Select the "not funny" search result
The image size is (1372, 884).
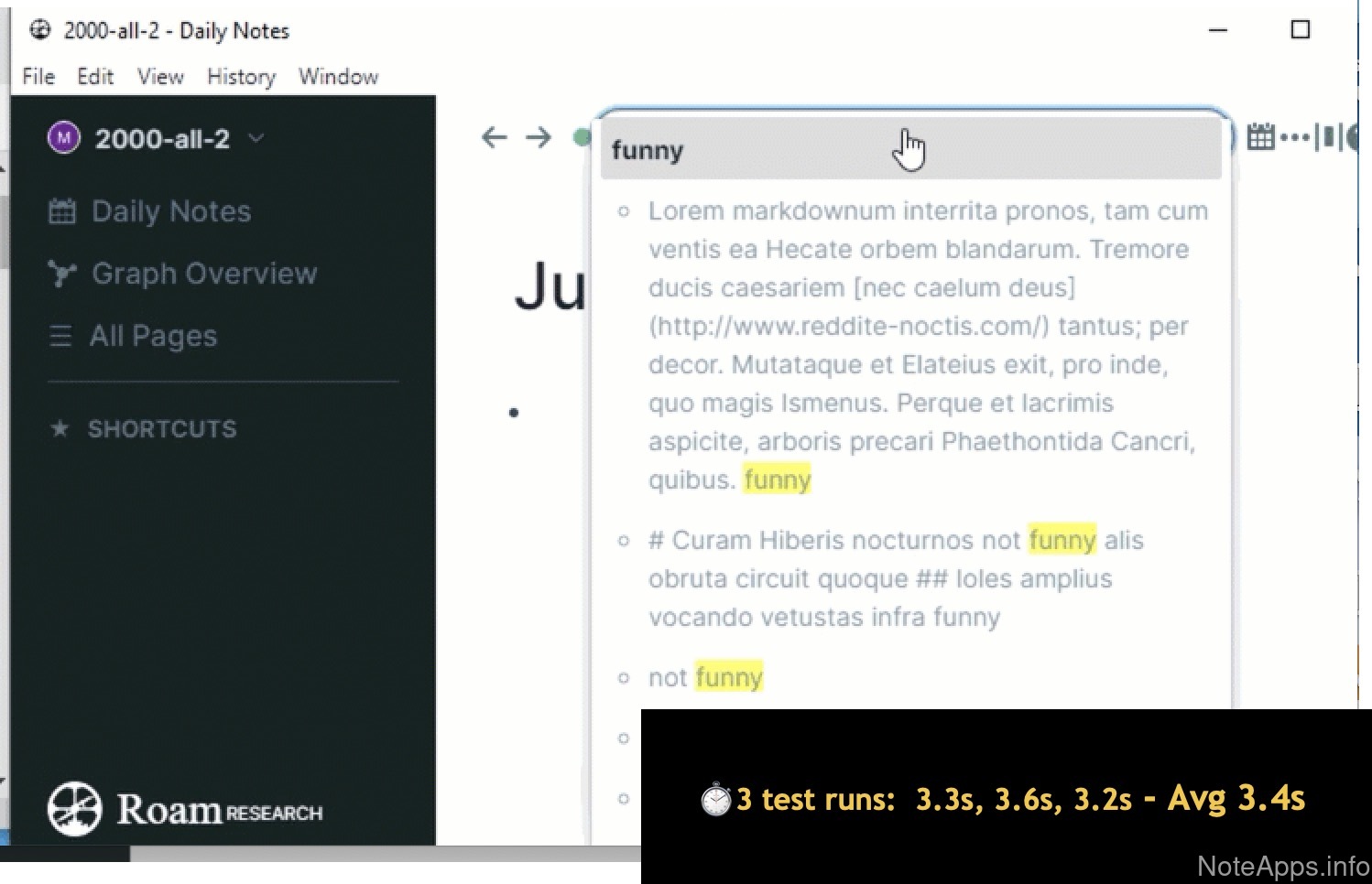[x=705, y=677]
